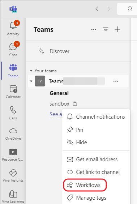Click the search input field
137x204 pixels.
(127, 9)
